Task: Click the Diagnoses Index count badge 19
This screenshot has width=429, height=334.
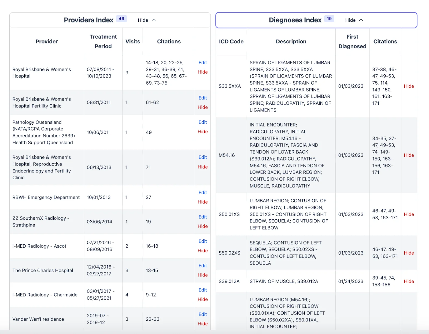Action: point(329,19)
